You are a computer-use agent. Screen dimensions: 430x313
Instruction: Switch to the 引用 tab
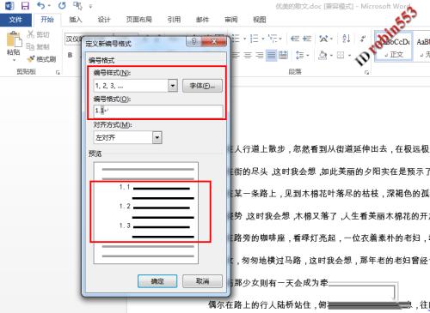pyautogui.click(x=174, y=20)
